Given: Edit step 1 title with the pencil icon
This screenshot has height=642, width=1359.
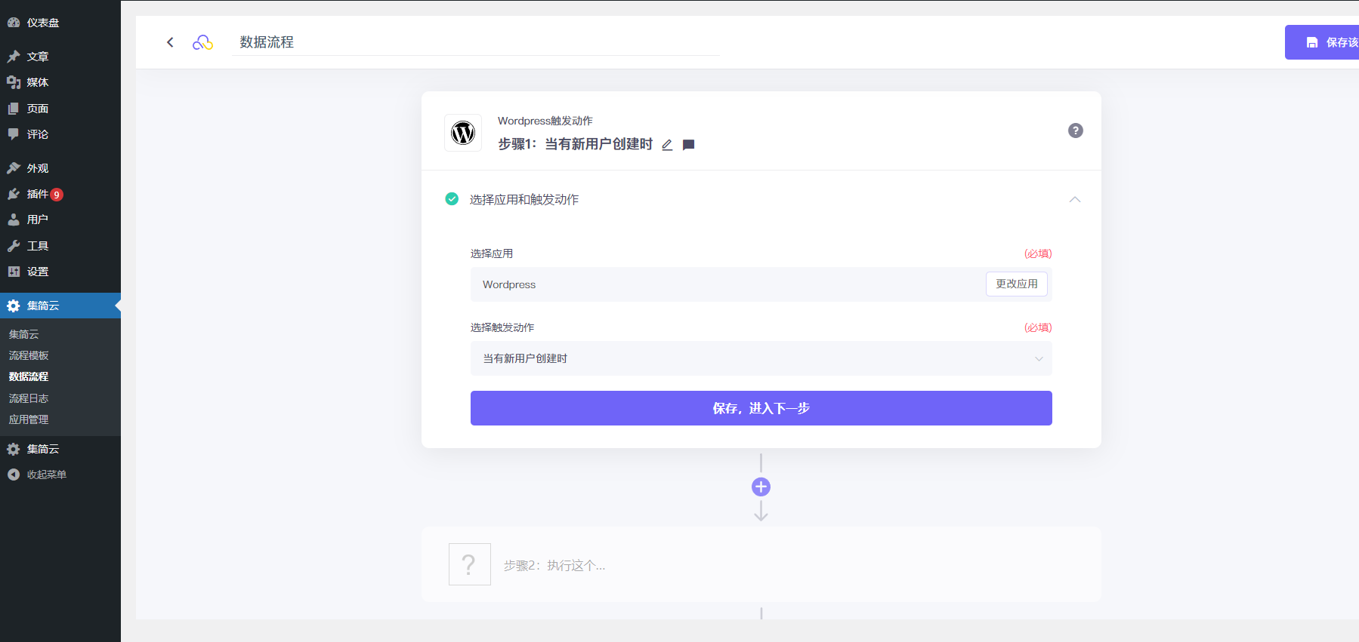Looking at the screenshot, I should 667,145.
